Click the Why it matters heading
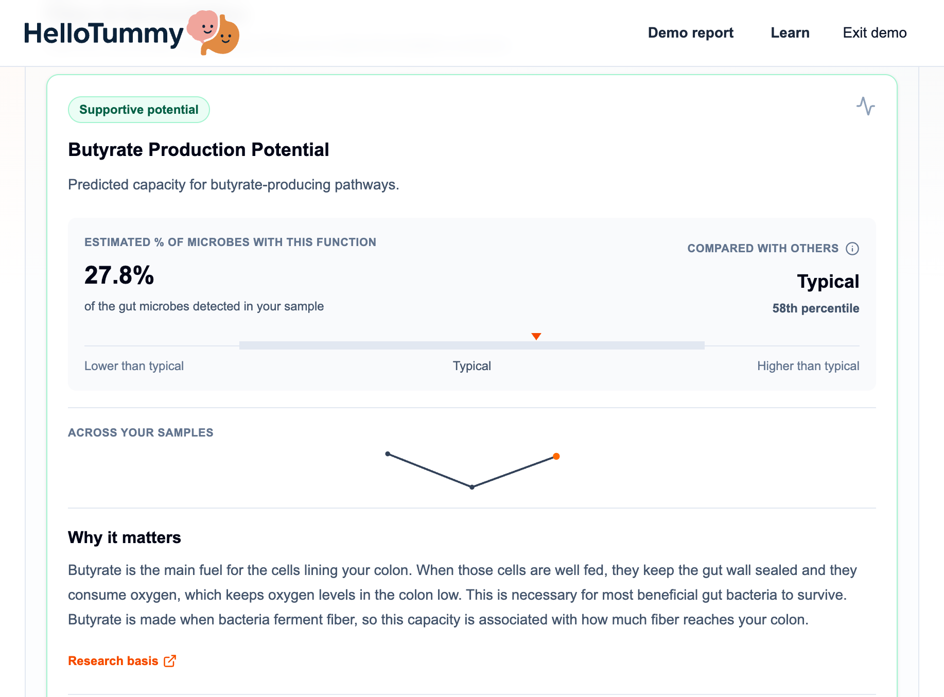Screen dimensions: 944x697 pos(125,537)
